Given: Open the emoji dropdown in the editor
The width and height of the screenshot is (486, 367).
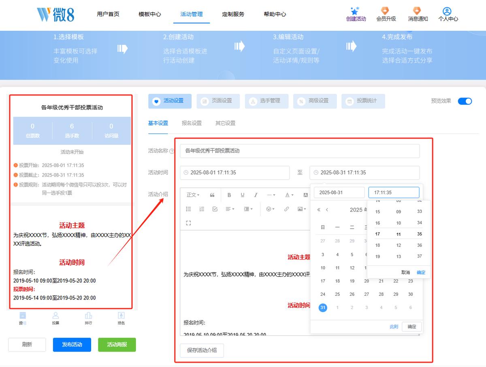Looking at the screenshot, I should pyautogui.click(x=270, y=209).
